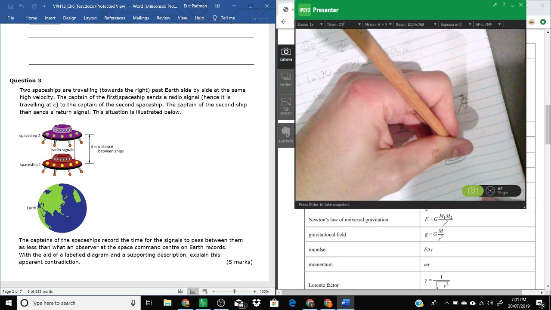Image resolution: width=551 pixels, height=310 pixels.
Task: Click the AF Single autofocus button
Action: pos(502,191)
